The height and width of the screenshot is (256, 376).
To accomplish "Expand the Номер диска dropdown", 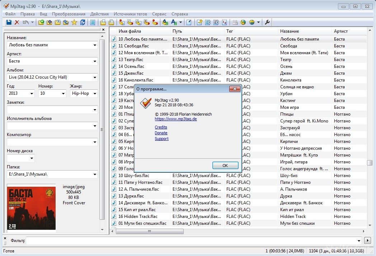I will coord(32,158).
